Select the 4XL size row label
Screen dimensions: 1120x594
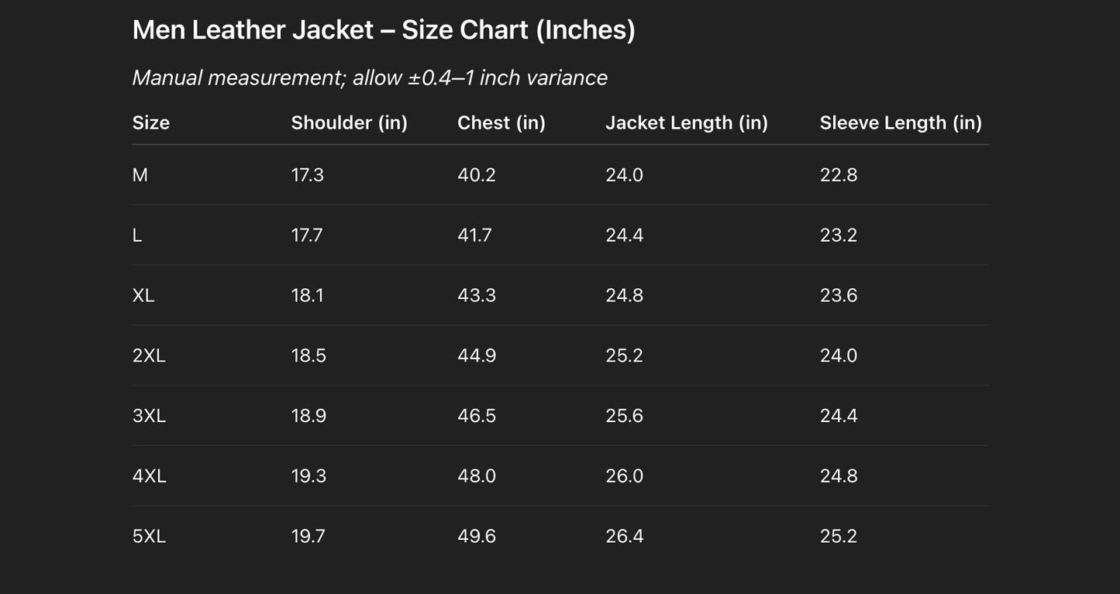(x=150, y=476)
